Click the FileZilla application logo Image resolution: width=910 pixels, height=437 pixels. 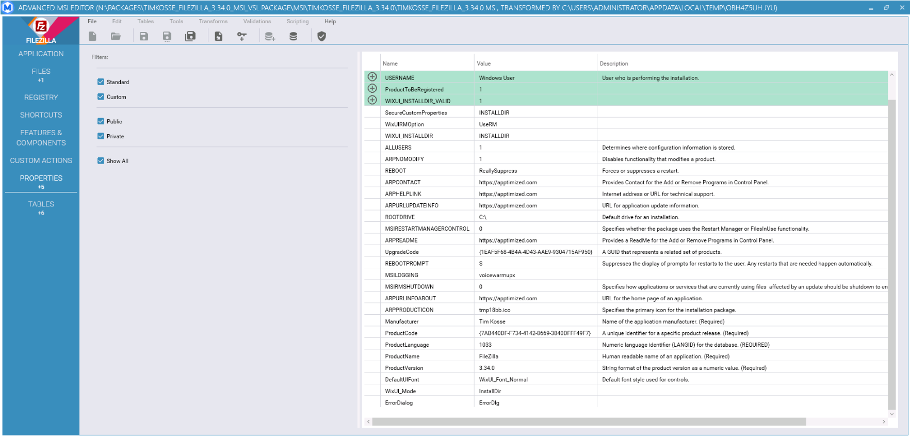tap(41, 30)
